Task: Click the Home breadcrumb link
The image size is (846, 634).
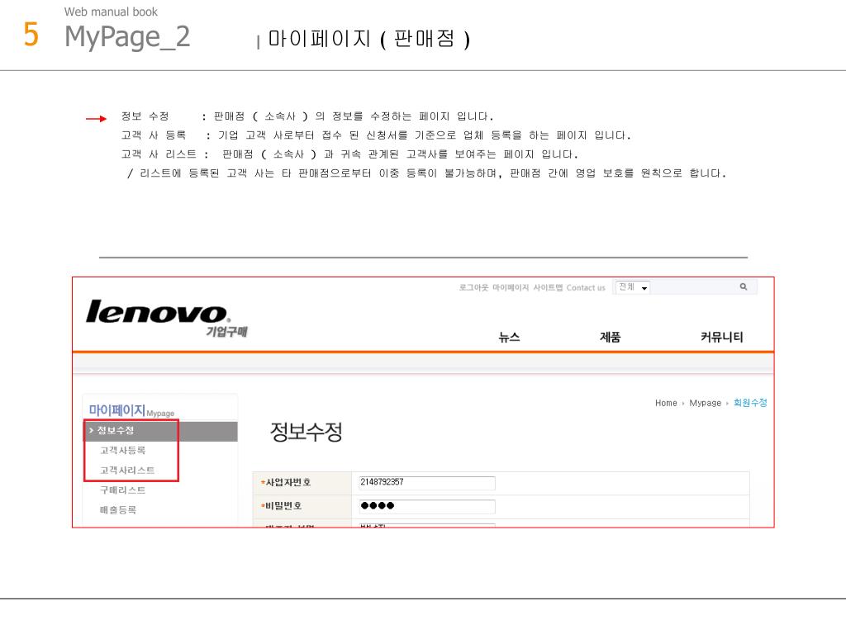Action: (x=666, y=403)
